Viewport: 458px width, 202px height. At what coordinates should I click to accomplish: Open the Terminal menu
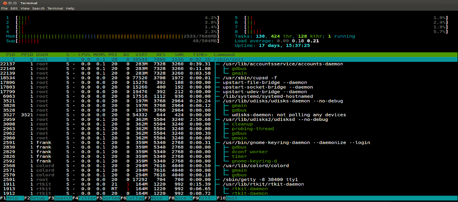(x=55, y=8)
